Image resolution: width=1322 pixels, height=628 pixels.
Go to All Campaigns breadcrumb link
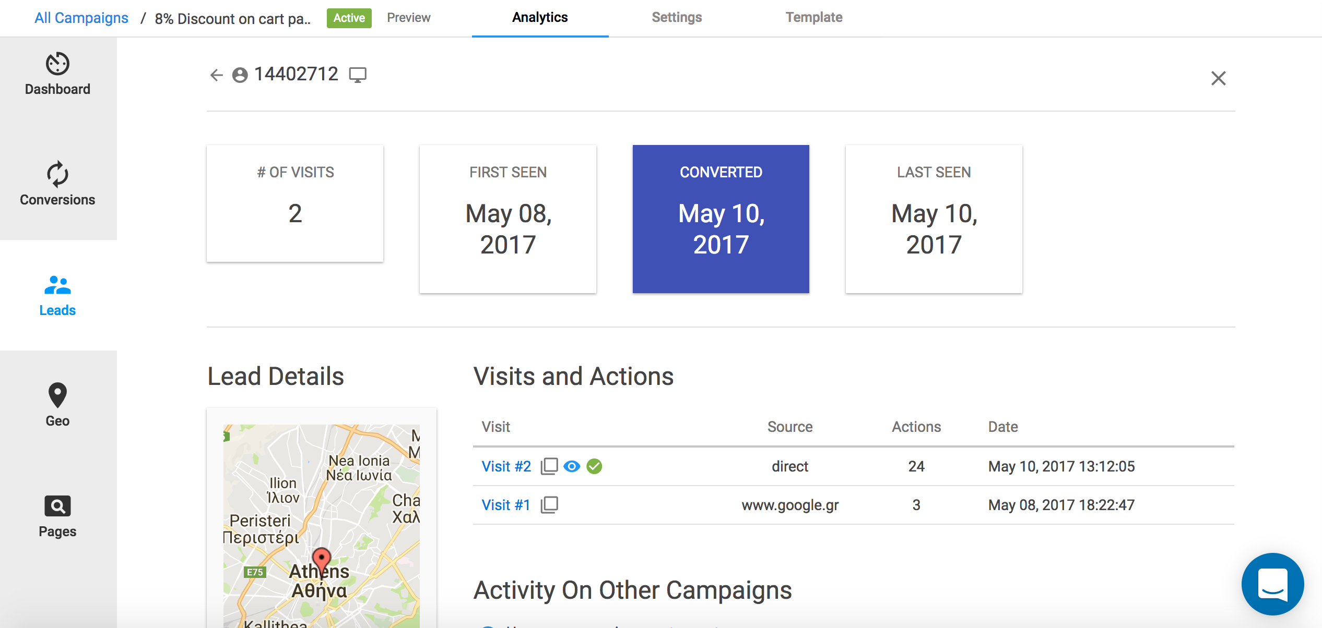pyautogui.click(x=81, y=18)
